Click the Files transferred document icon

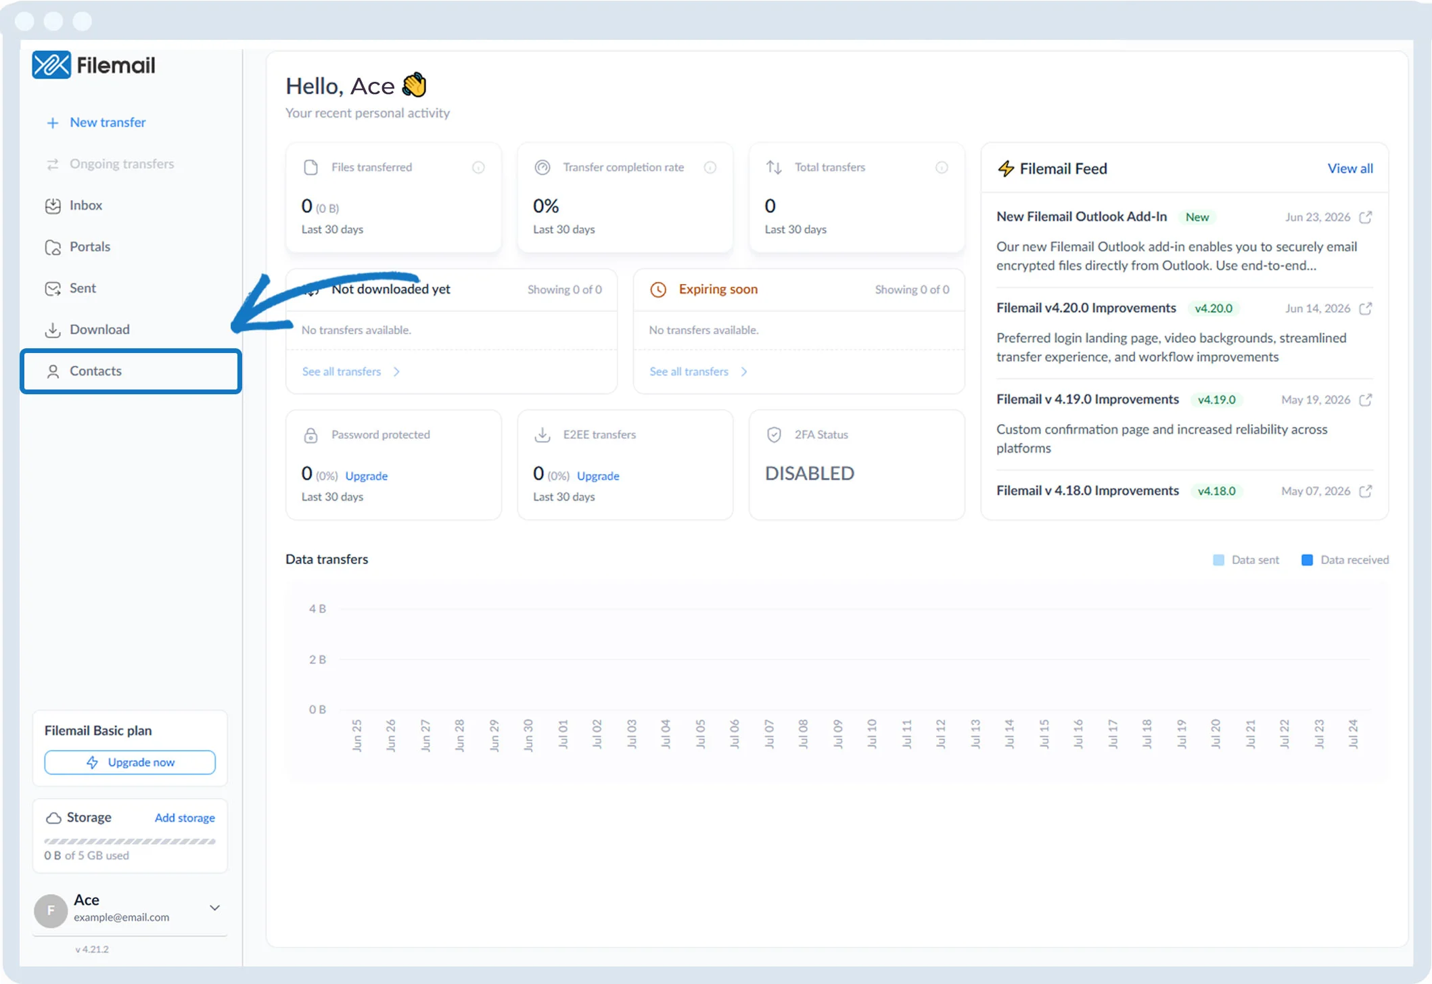point(310,167)
